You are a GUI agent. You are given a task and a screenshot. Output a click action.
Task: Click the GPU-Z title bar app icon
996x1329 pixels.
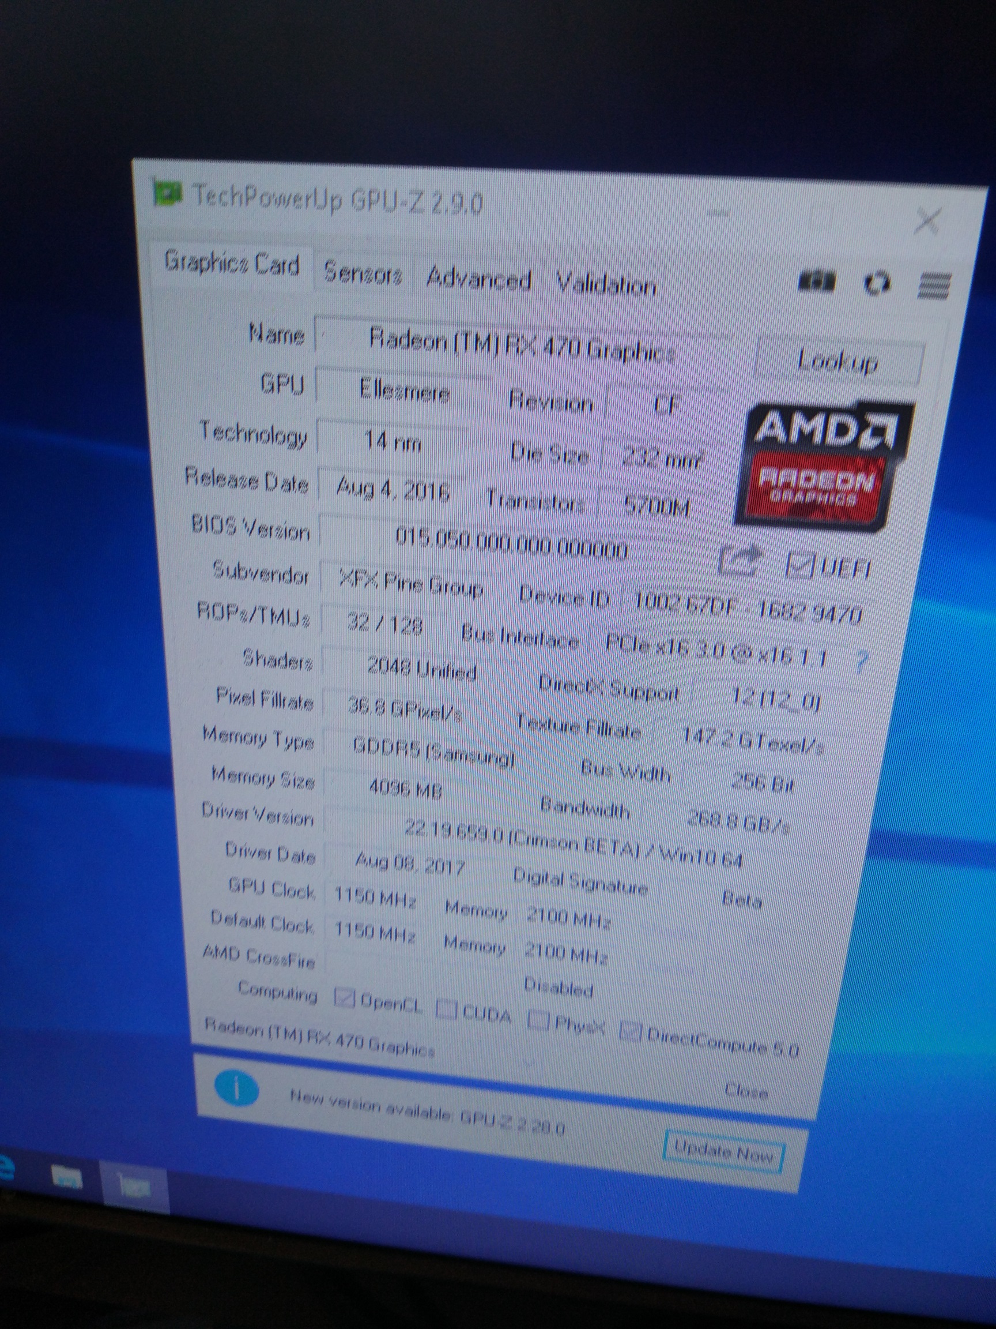pos(167,193)
